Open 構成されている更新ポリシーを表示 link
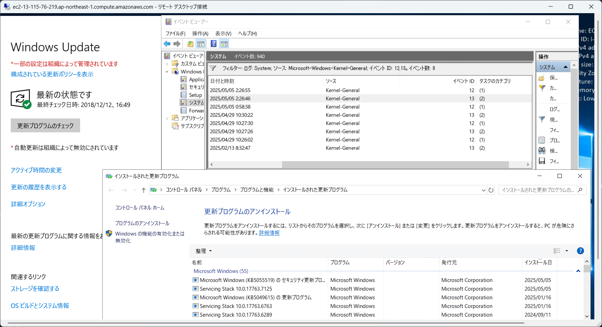 [x=52, y=74]
